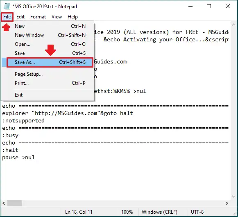The width and height of the screenshot is (238, 217).
Task: Click the echo line above ':halt'
Action: (116, 143)
